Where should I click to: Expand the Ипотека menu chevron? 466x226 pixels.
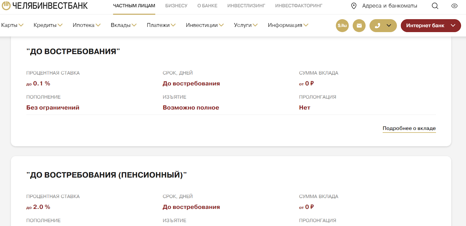tap(98, 25)
